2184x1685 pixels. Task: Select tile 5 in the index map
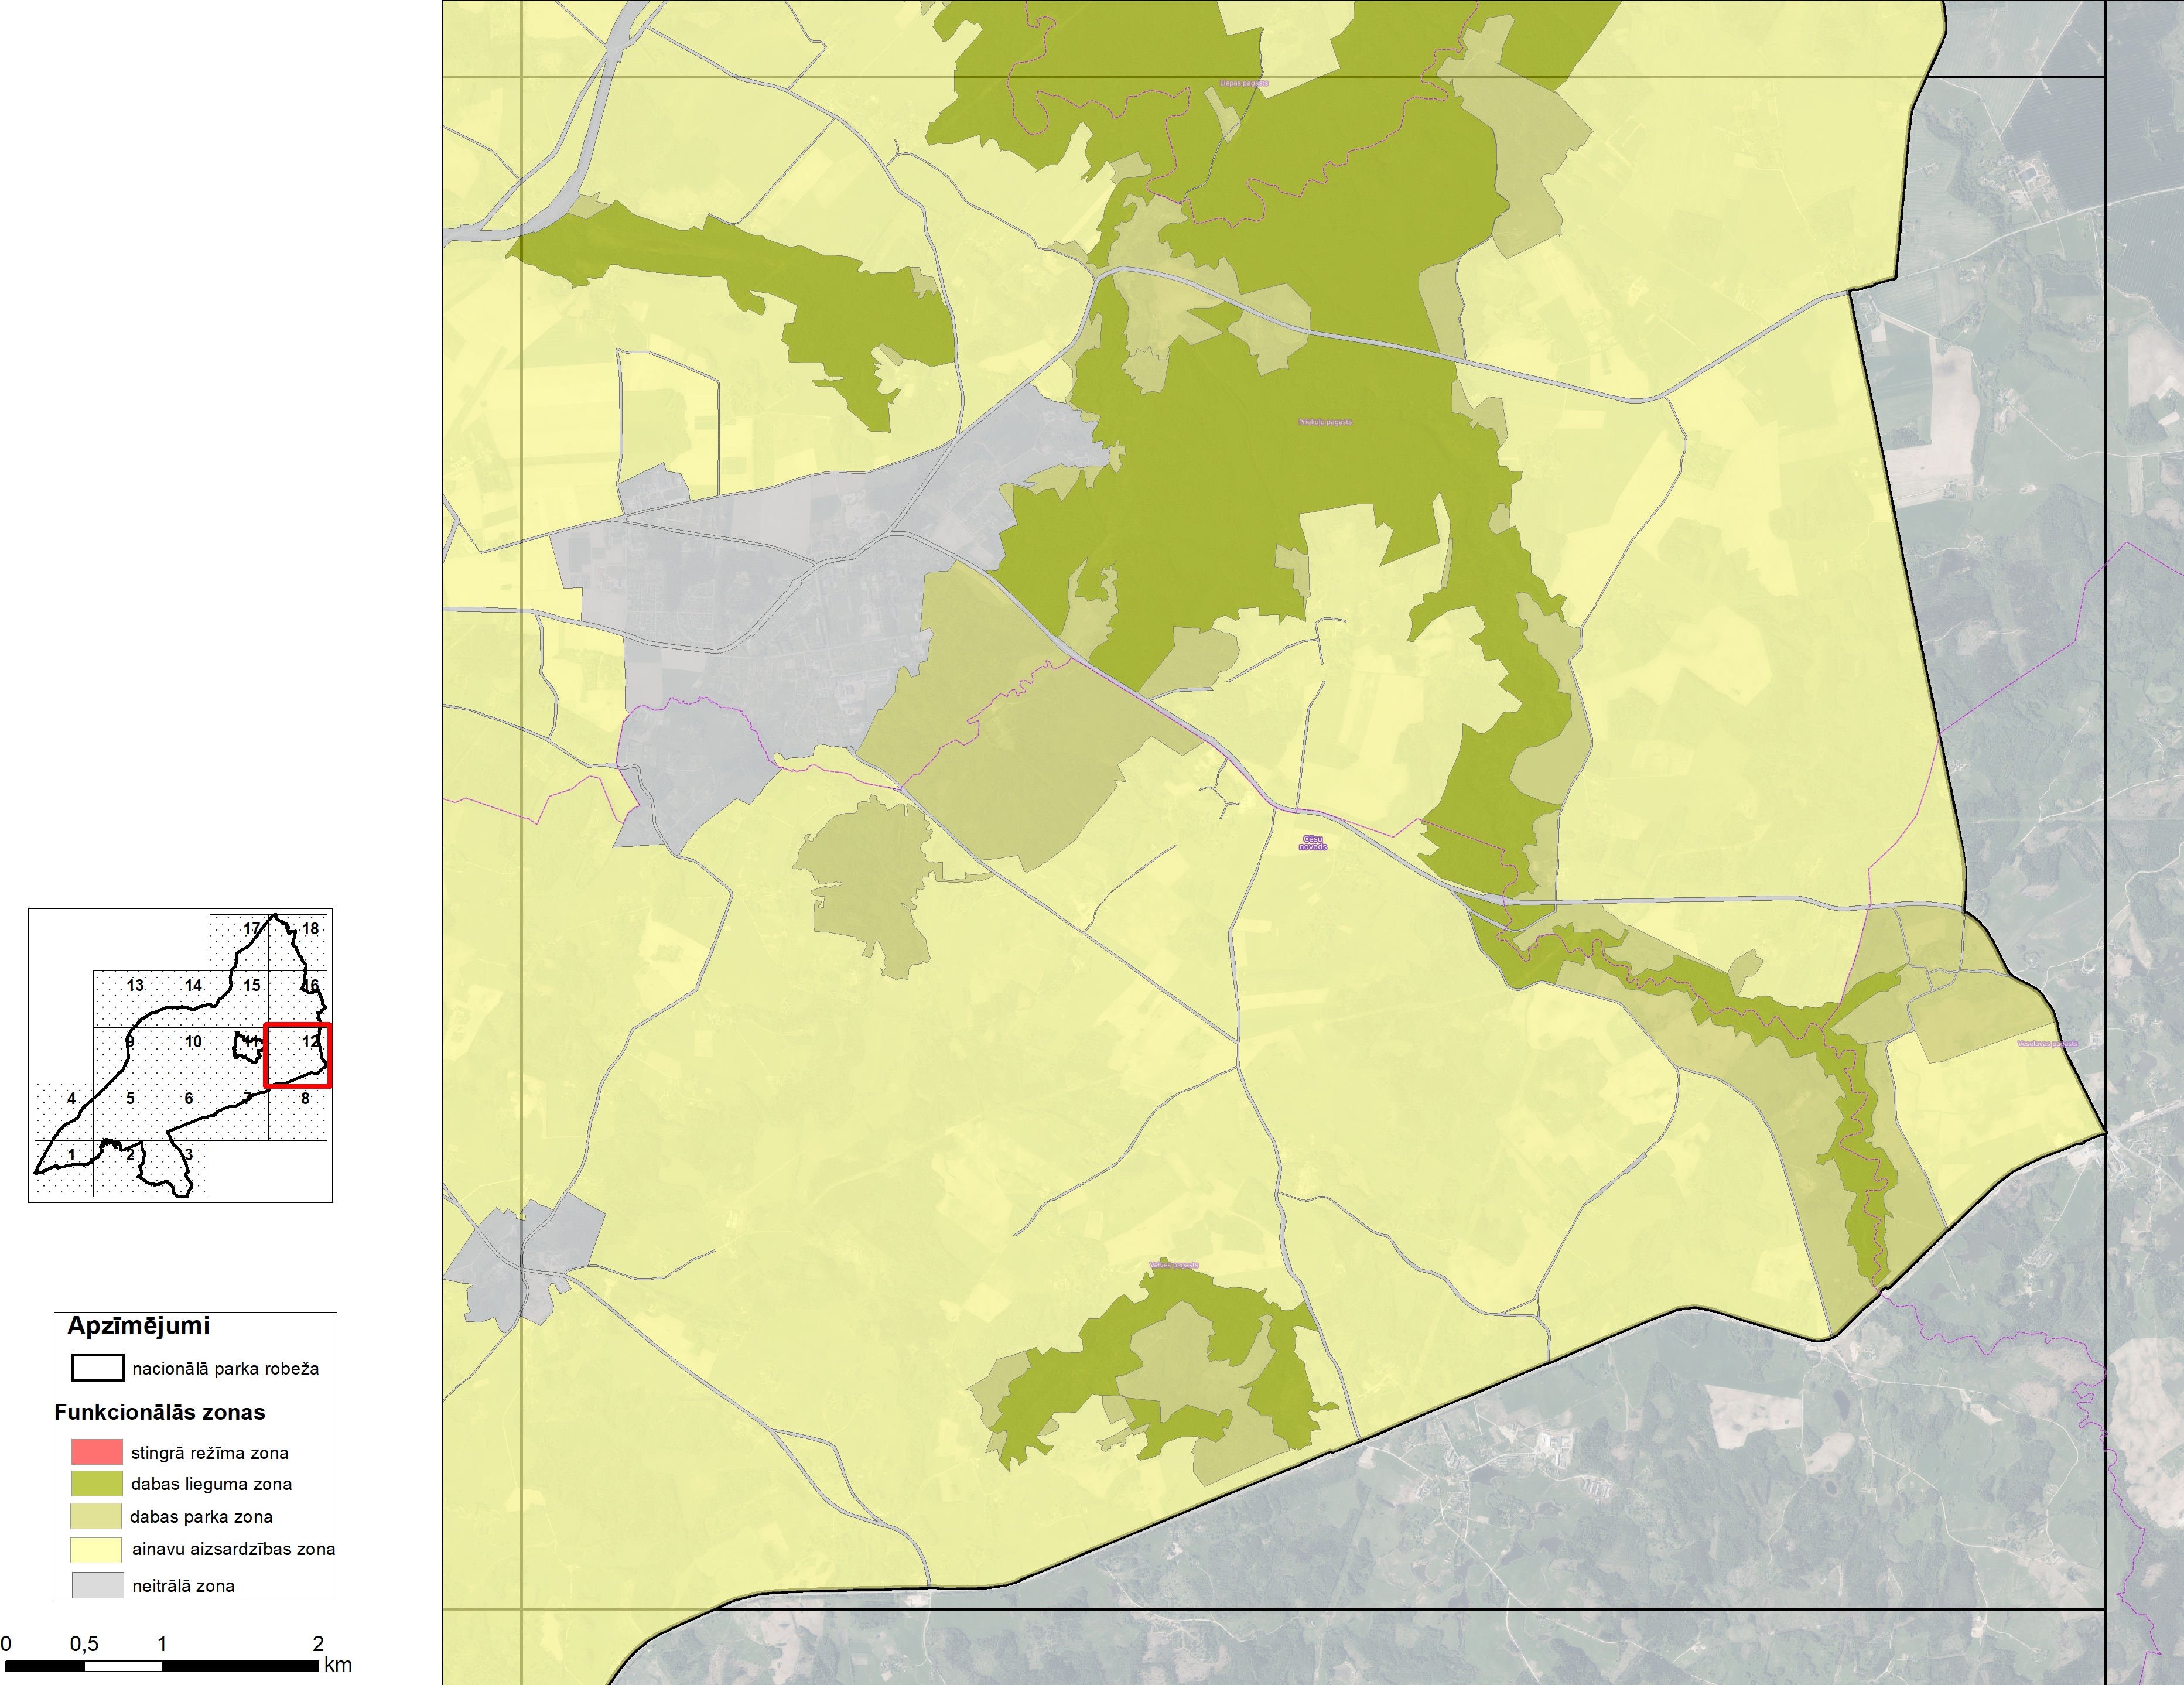click(130, 1098)
